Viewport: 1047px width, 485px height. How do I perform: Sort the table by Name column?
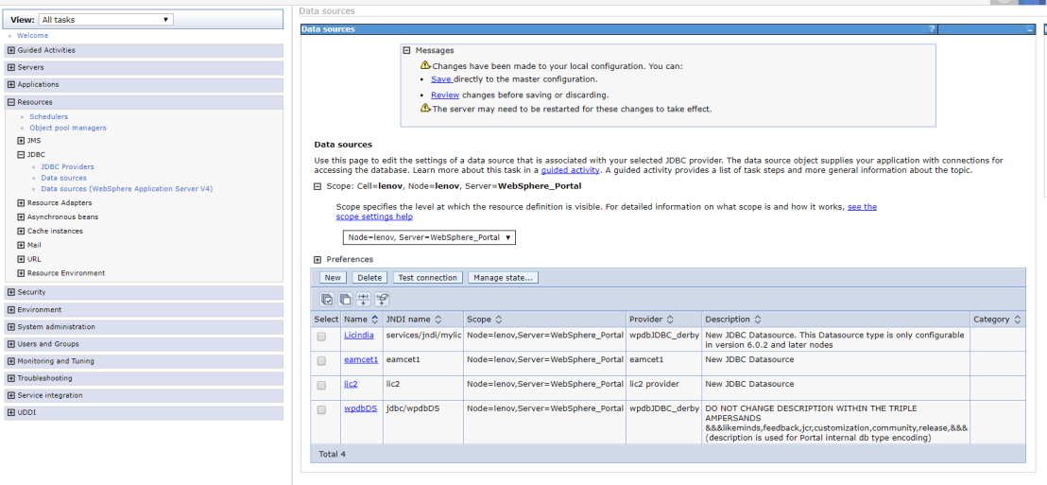(375, 320)
